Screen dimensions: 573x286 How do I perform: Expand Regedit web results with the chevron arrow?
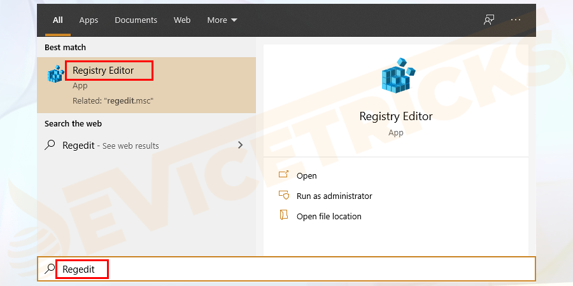point(240,145)
